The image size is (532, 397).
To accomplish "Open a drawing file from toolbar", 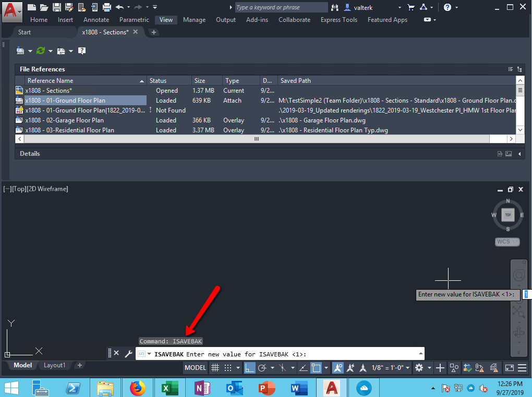I will (x=44, y=7).
